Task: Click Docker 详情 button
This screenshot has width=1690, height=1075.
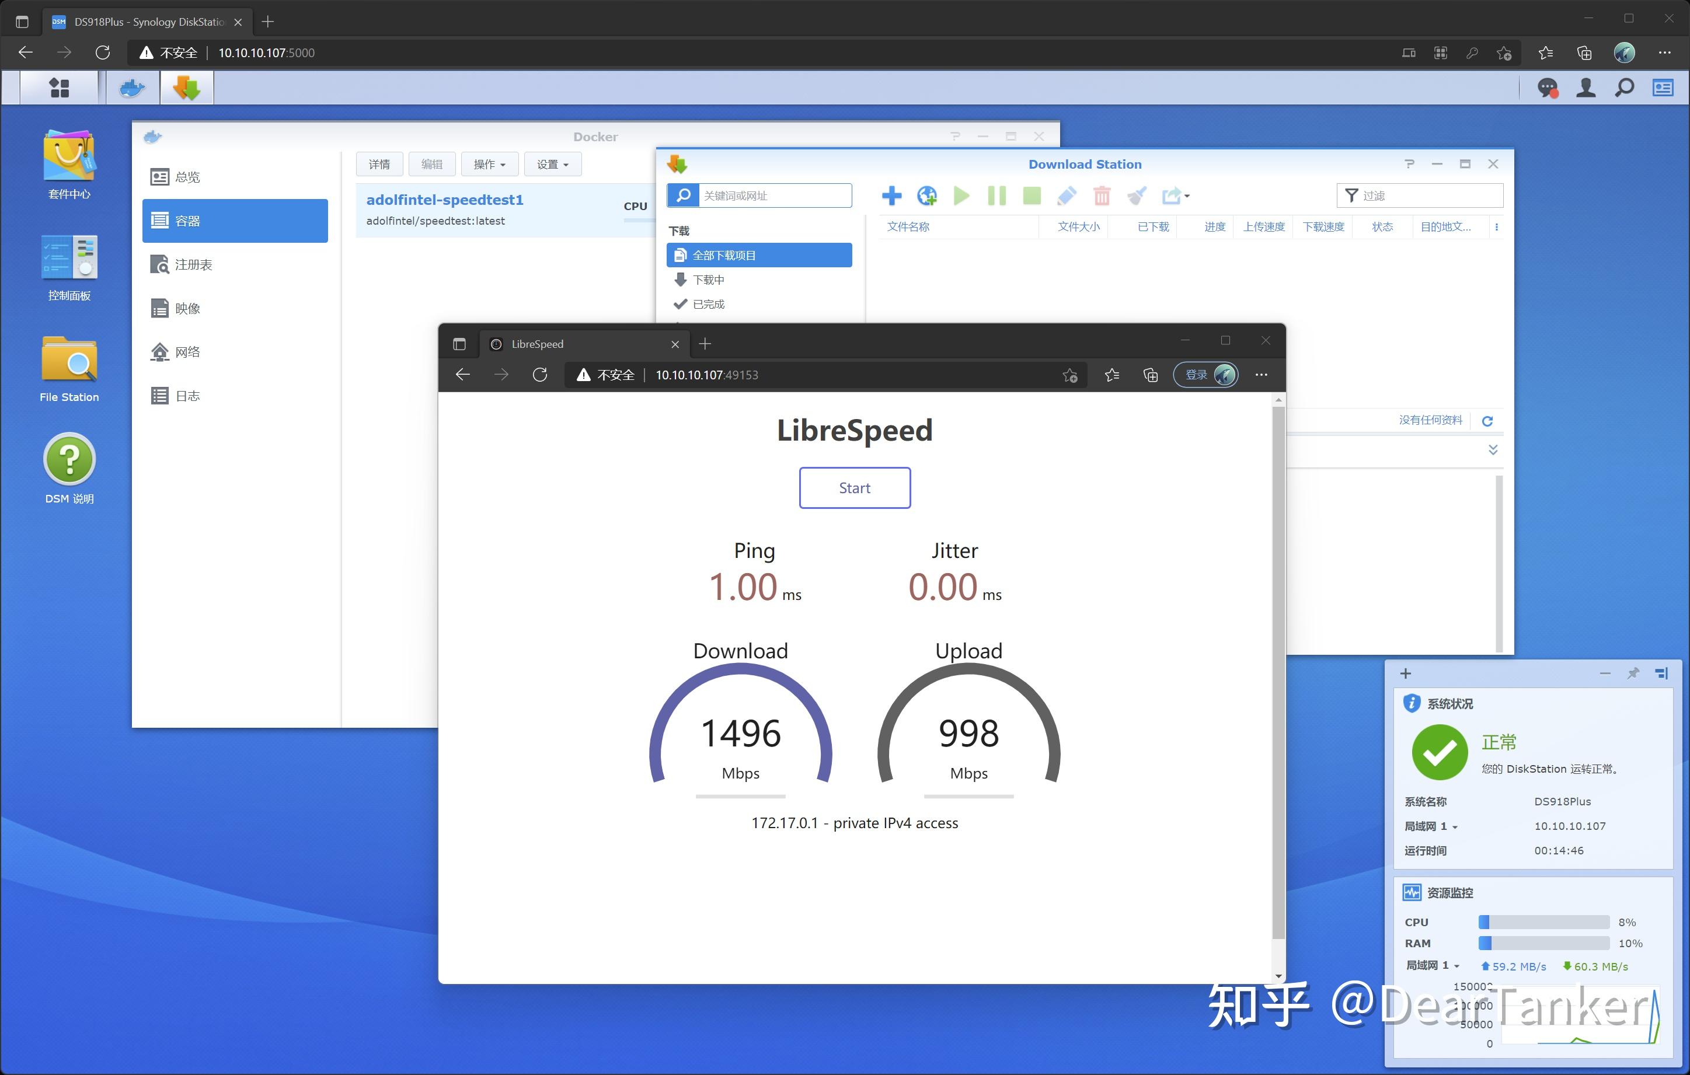Action: [379, 164]
